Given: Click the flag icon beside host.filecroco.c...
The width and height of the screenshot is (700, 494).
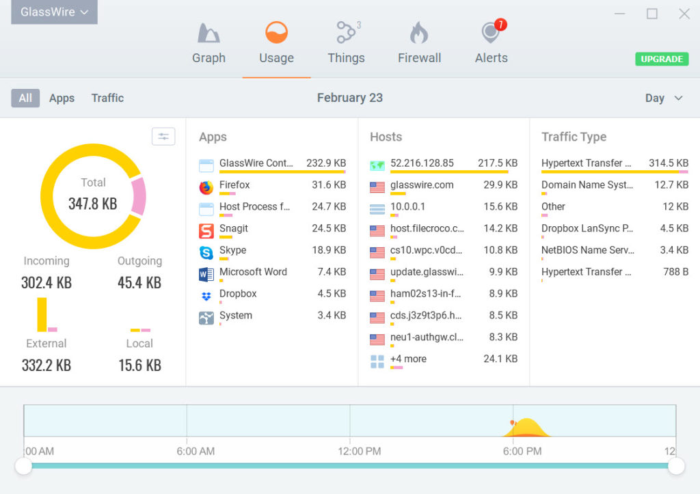Looking at the screenshot, I should [x=377, y=231].
